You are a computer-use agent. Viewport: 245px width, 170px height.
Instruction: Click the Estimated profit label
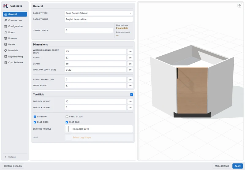(123, 32)
